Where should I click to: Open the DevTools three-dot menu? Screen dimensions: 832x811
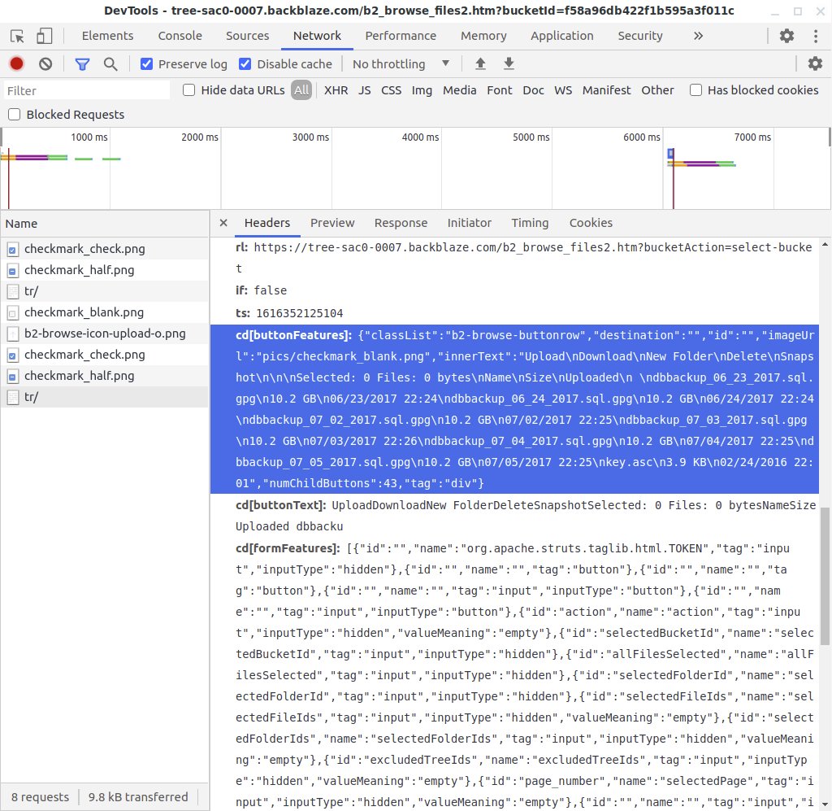pyautogui.click(x=816, y=36)
